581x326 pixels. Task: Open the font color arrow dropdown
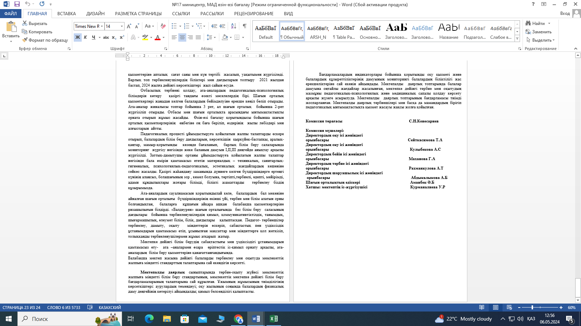pyautogui.click(x=164, y=37)
